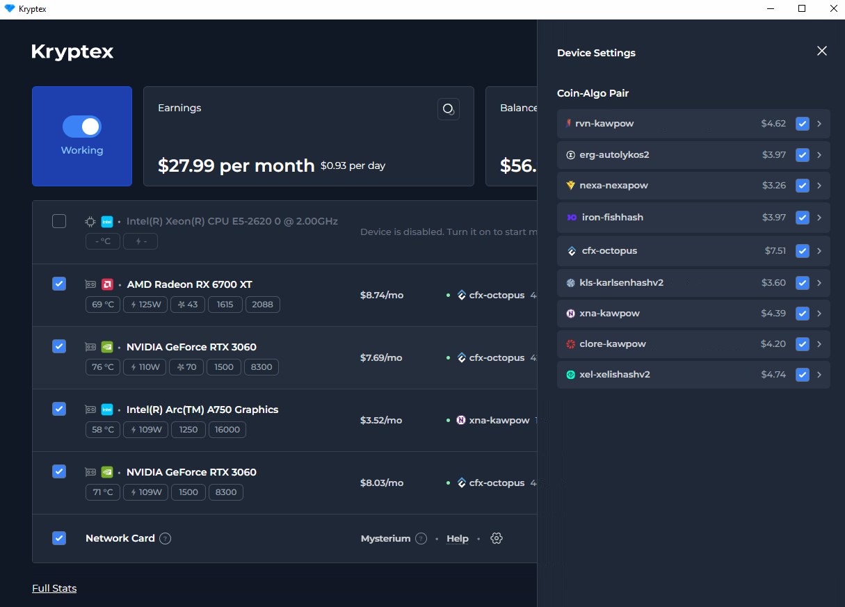Click the 69 °C temperature badge
Image resolution: width=845 pixels, height=607 pixels.
103,305
